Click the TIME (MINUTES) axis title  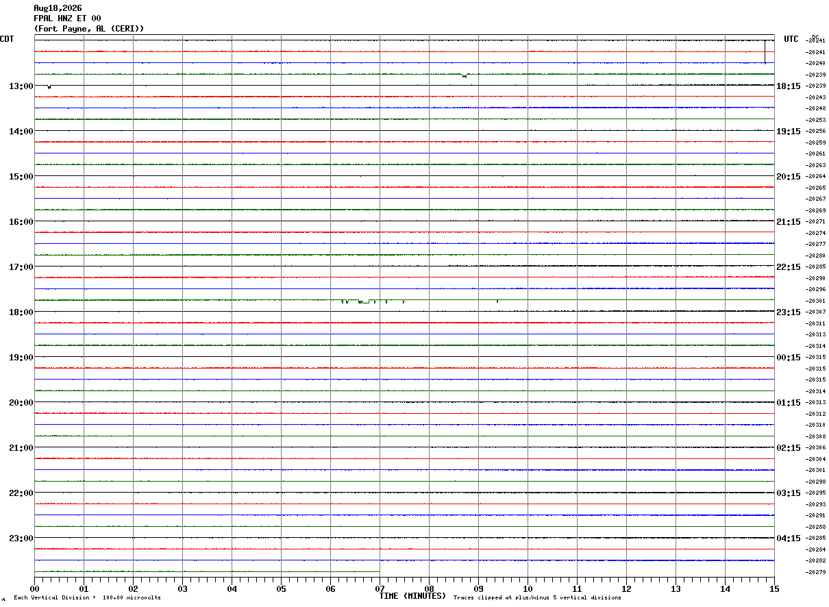pos(412,596)
